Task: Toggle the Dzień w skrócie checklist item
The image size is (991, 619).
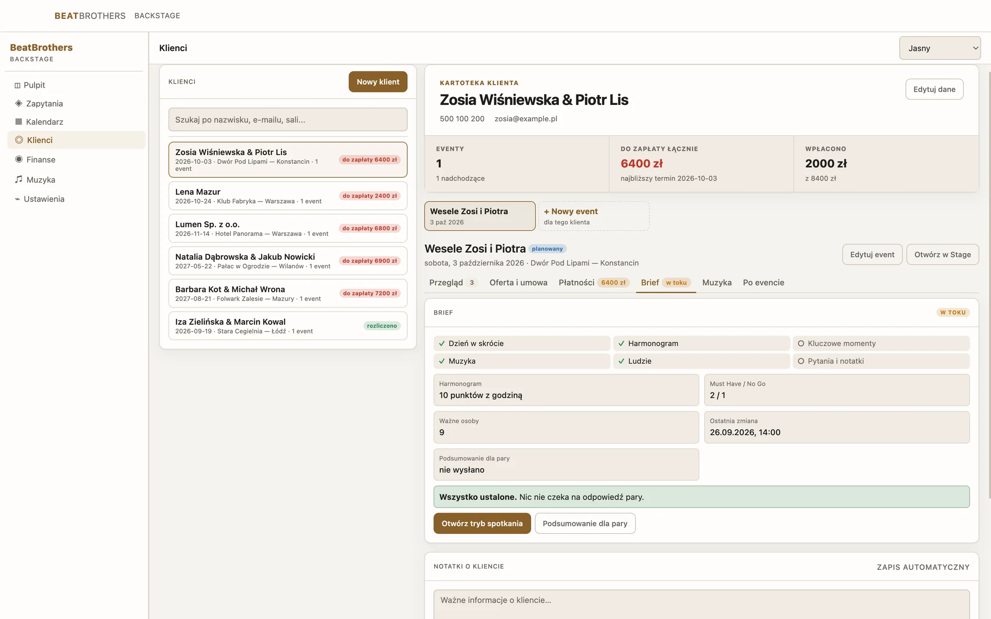Action: coord(522,344)
